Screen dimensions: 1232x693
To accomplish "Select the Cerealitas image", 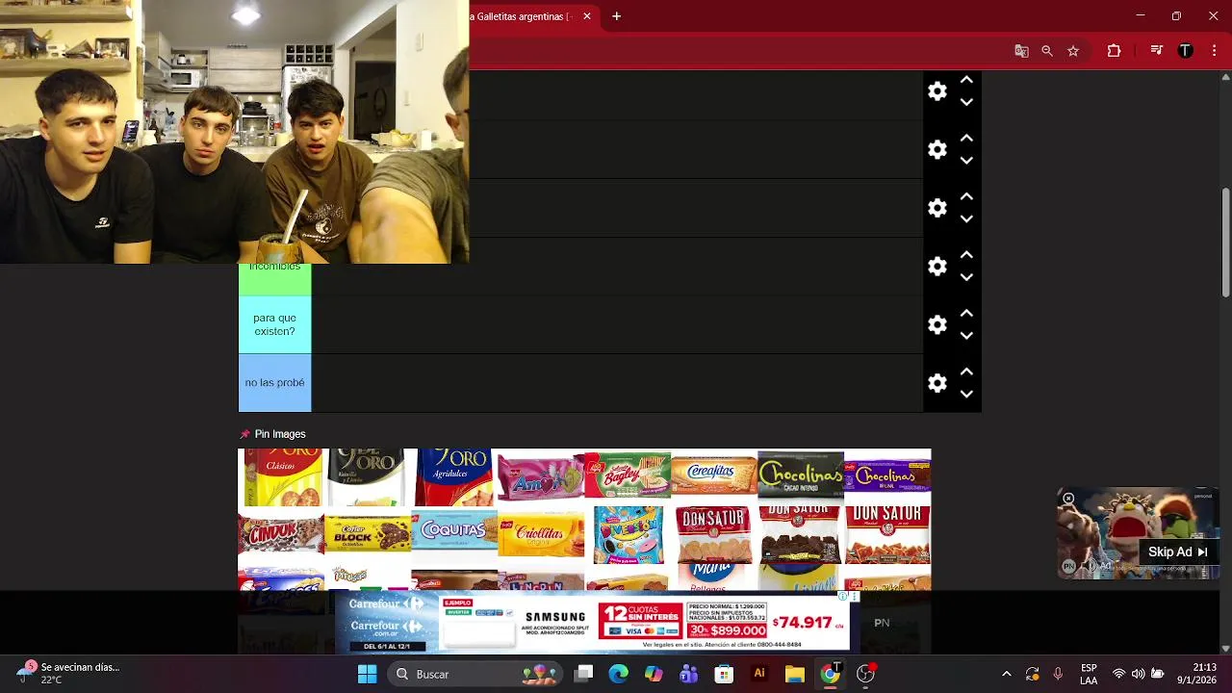I will (x=714, y=477).
